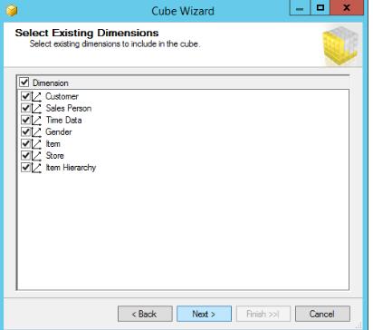Select the Item row text
The image size is (373, 330).
click(x=53, y=143)
